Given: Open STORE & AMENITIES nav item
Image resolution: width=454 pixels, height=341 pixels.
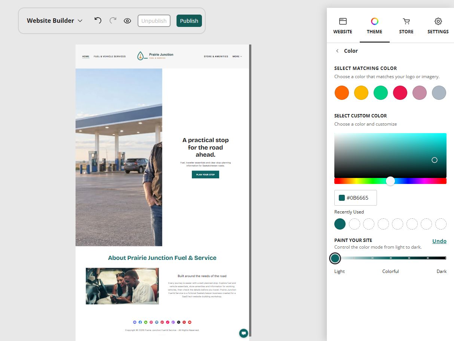Looking at the screenshot, I should 216,56.
